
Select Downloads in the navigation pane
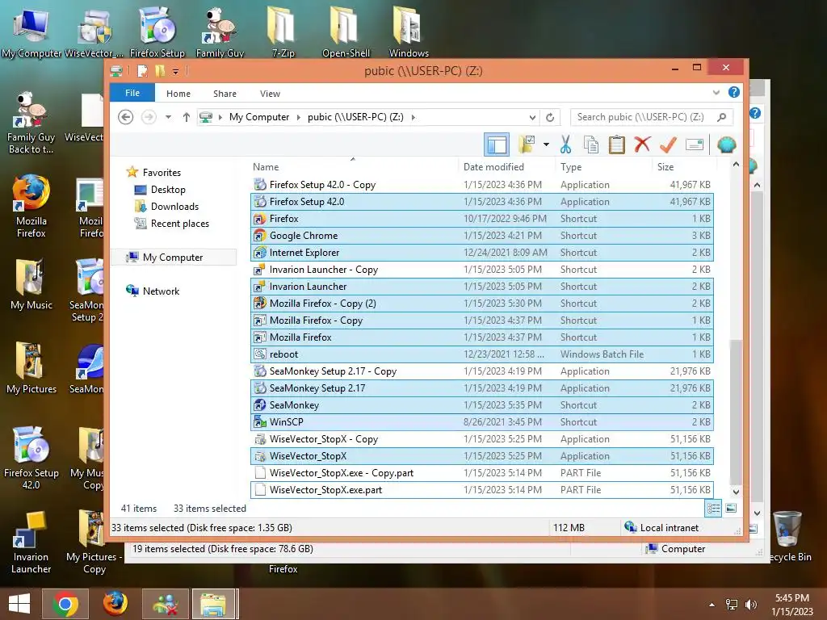174,206
